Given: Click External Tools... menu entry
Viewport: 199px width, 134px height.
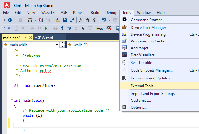Looking at the screenshot, I should point(160,86).
